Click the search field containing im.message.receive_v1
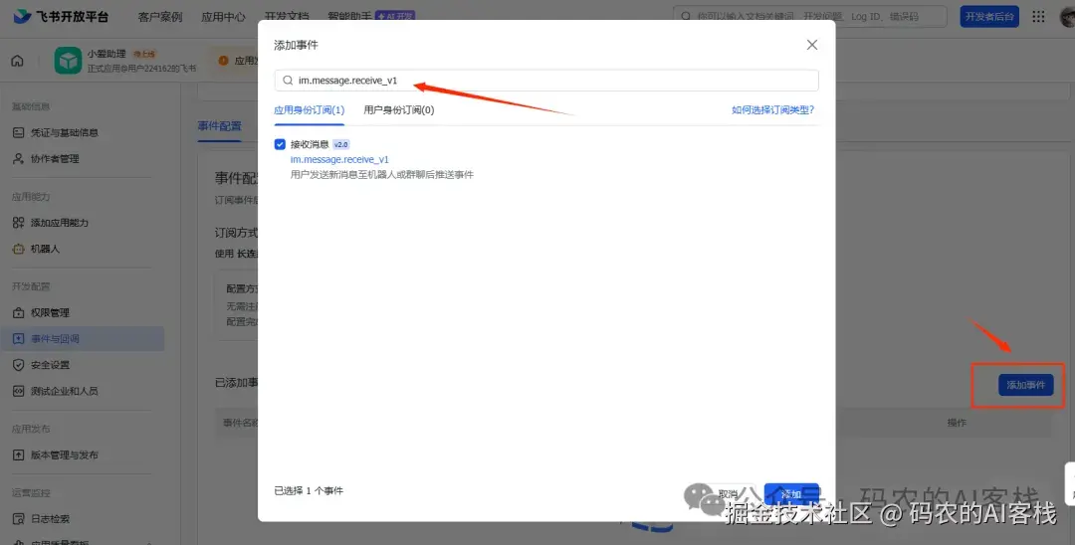The width and height of the screenshot is (1075, 545). coord(546,81)
